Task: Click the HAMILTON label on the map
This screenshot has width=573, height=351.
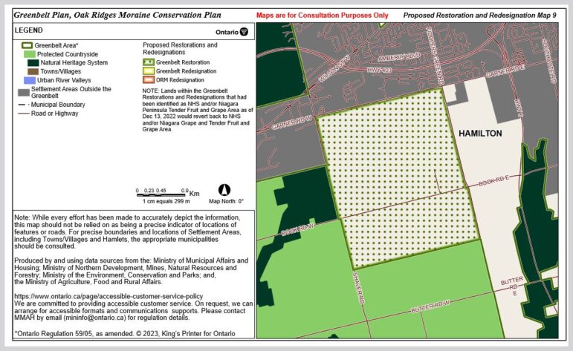Action: [x=480, y=134]
